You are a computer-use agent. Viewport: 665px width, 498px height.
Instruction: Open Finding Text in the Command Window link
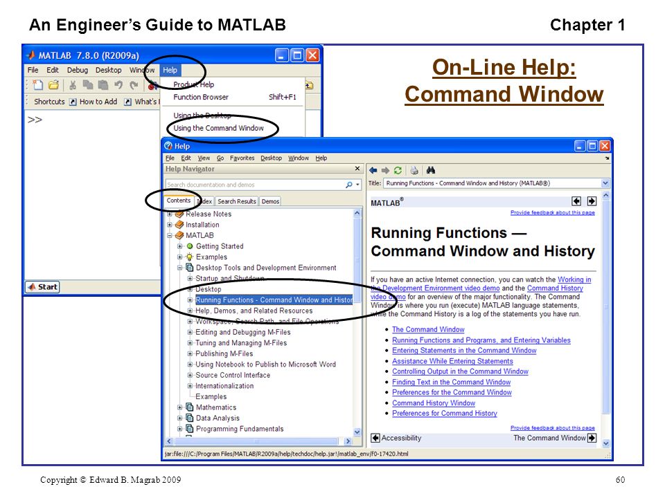[x=451, y=382]
